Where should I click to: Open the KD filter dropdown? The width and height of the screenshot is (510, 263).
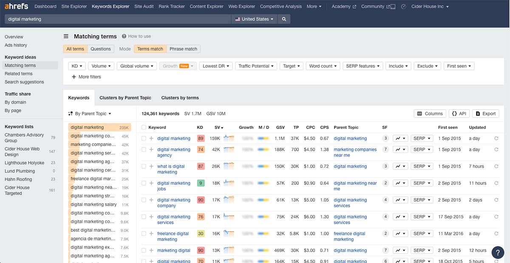click(76, 66)
